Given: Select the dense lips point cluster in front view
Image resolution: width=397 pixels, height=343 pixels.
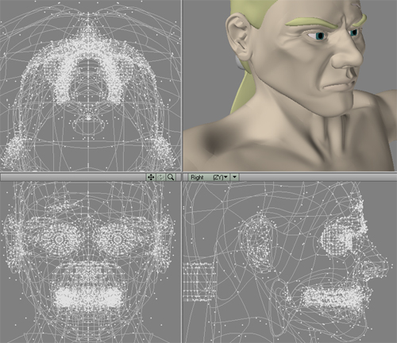Looking at the screenshot, I should [88, 296].
